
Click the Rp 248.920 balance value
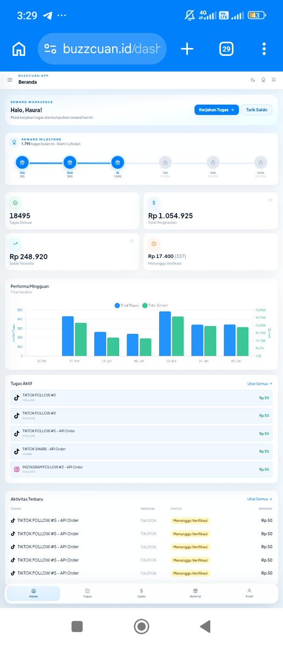28,256
